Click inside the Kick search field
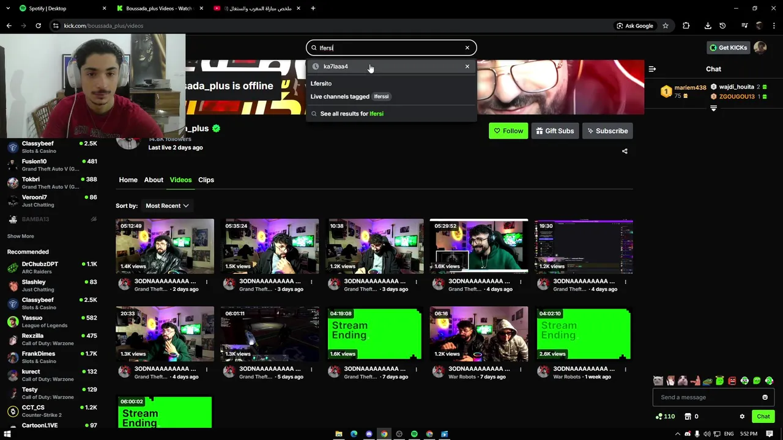This screenshot has width=783, height=440. click(x=391, y=48)
